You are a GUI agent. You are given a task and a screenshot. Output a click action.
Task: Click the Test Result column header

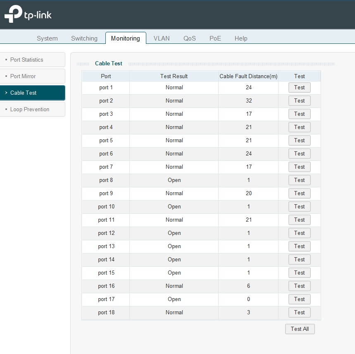pos(174,76)
